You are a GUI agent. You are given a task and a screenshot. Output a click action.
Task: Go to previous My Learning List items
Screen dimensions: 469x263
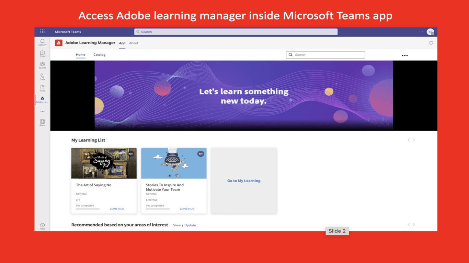[x=409, y=140]
